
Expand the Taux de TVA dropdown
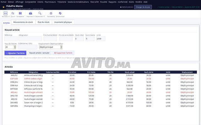click(15, 47)
